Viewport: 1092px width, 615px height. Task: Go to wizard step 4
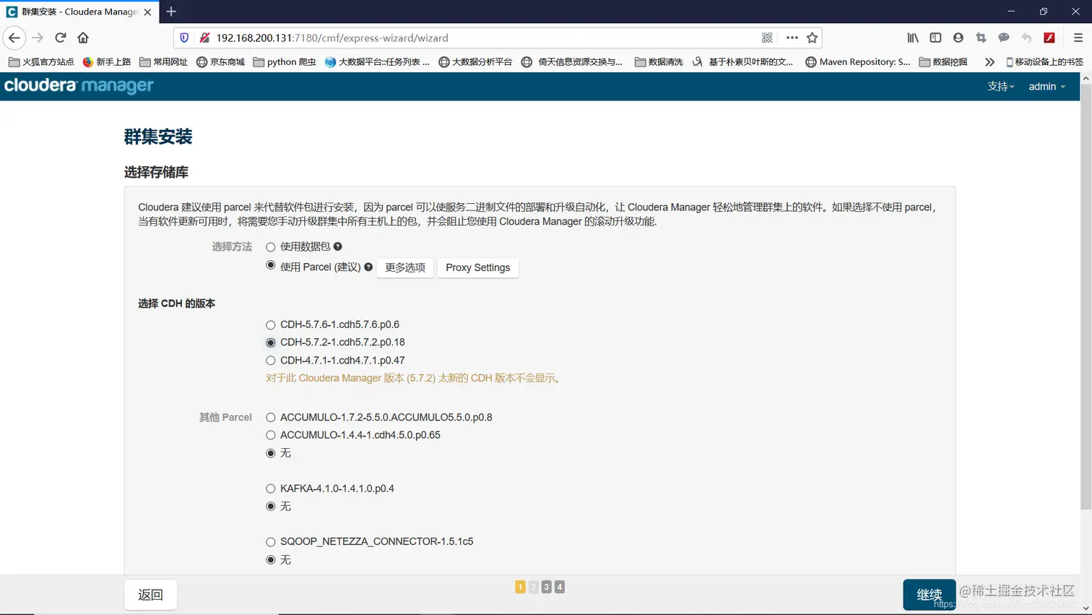tap(560, 587)
